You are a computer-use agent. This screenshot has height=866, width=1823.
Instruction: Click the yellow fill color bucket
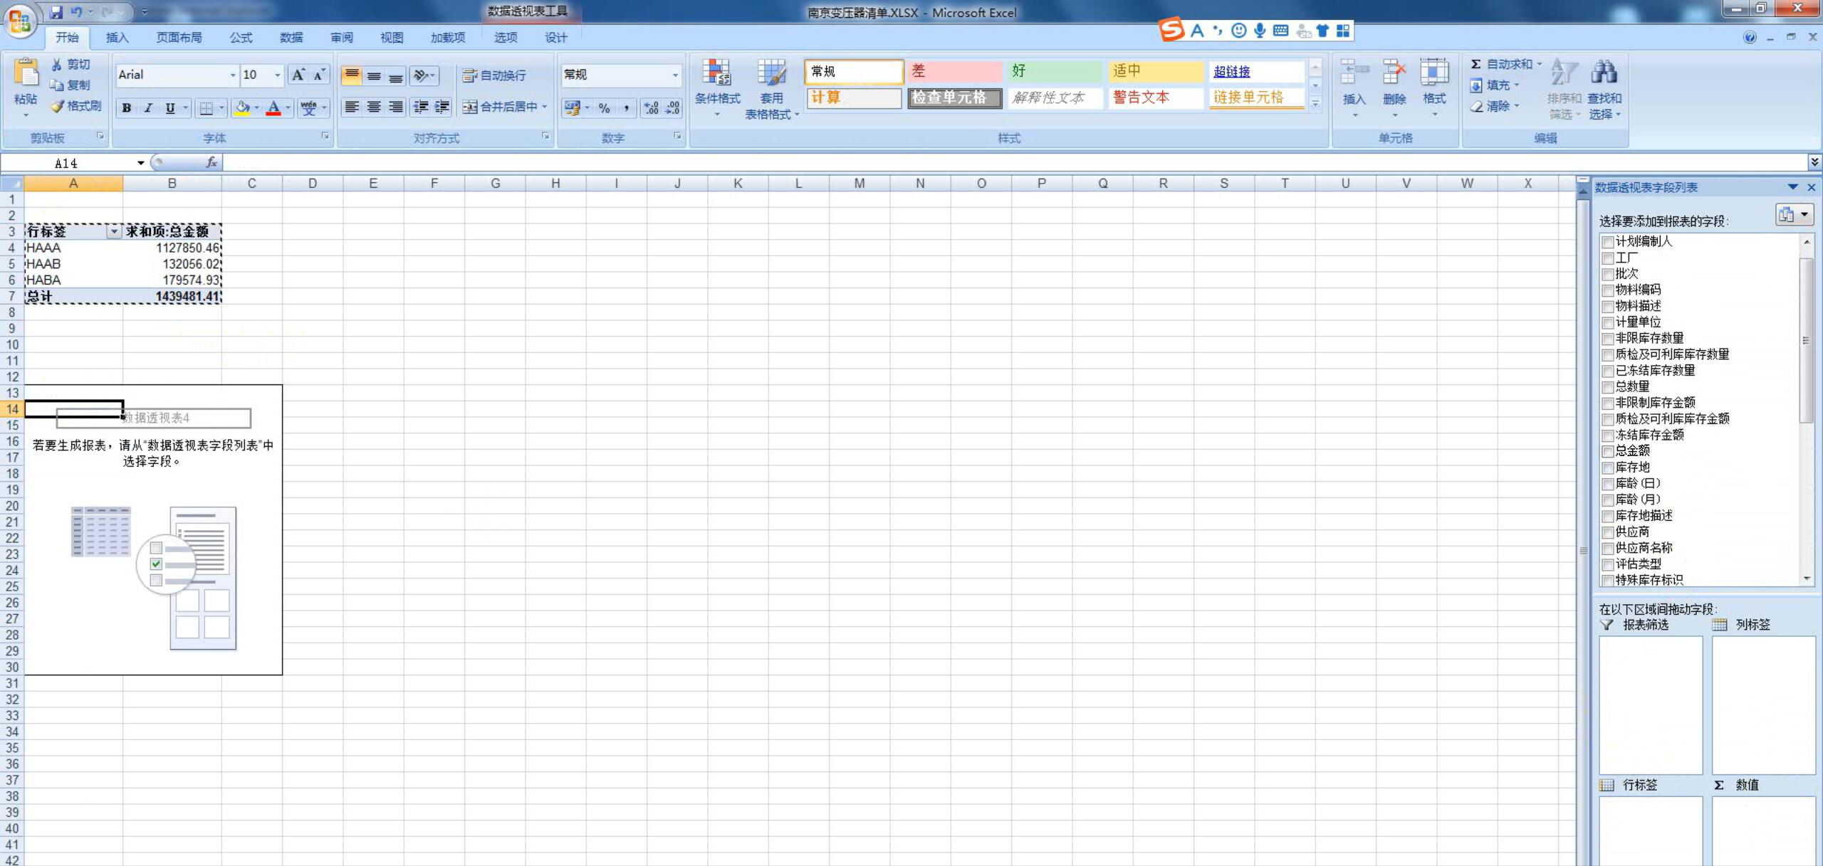(242, 107)
